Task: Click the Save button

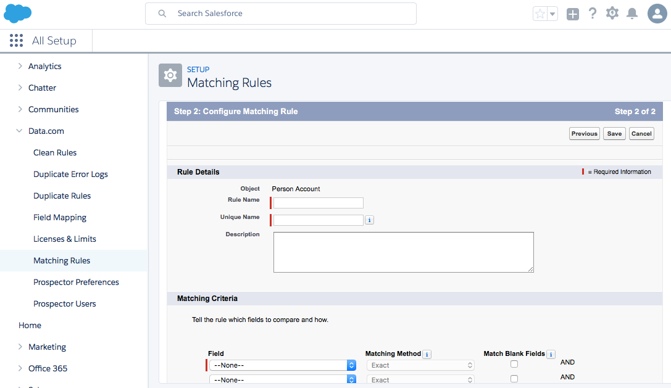Action: (614, 133)
